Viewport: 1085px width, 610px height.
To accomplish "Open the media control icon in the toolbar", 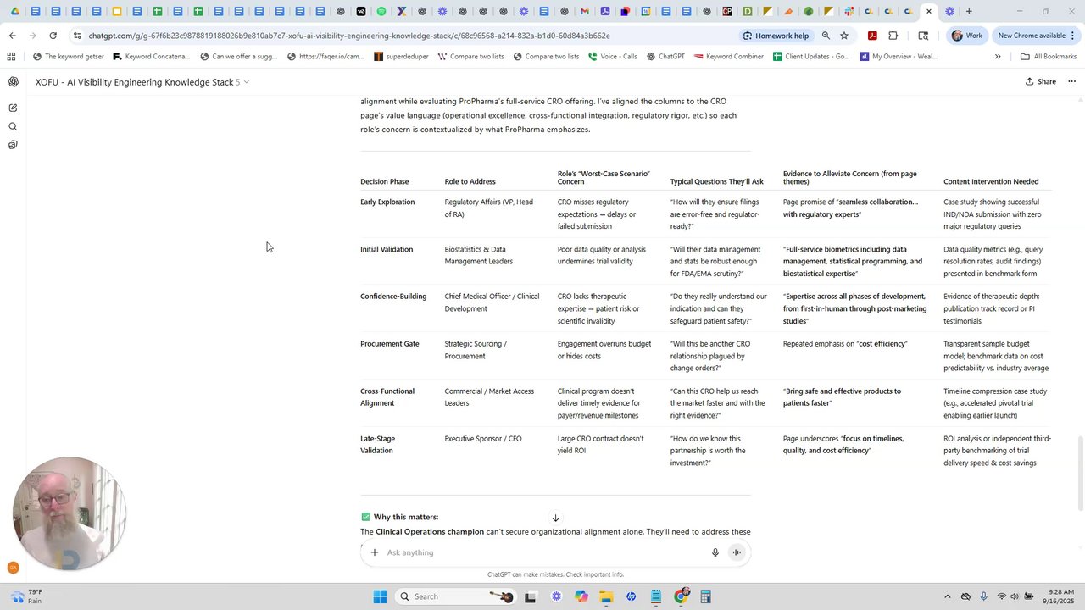I will pyautogui.click(x=923, y=36).
